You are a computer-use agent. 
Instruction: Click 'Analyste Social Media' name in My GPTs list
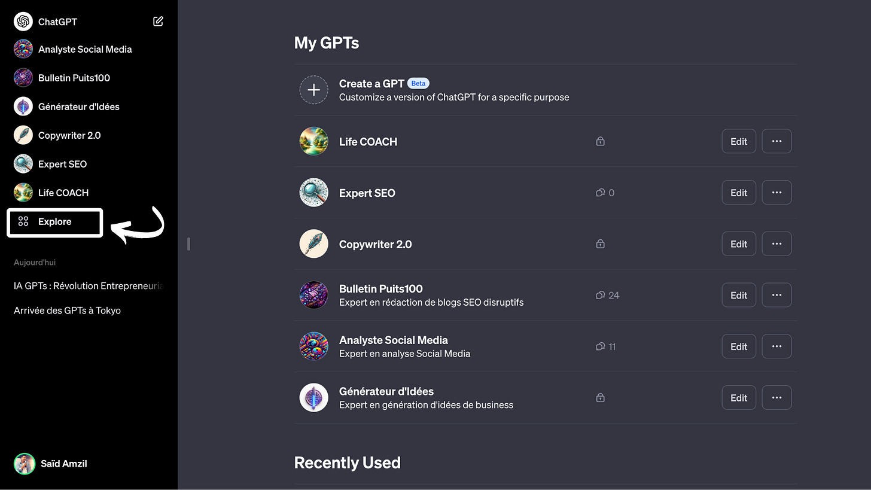coord(393,340)
